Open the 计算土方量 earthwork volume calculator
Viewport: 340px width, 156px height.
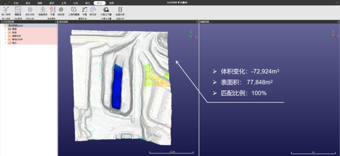point(106,10)
